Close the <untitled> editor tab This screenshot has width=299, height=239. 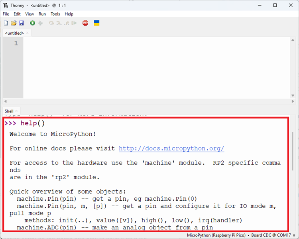coord(28,33)
